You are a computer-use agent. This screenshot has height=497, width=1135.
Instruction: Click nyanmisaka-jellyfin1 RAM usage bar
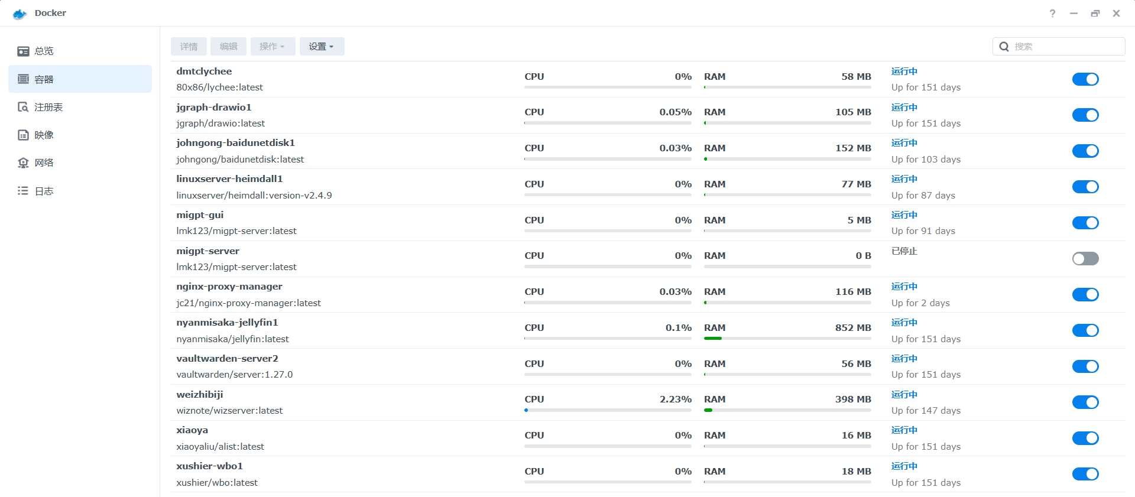[787, 339]
